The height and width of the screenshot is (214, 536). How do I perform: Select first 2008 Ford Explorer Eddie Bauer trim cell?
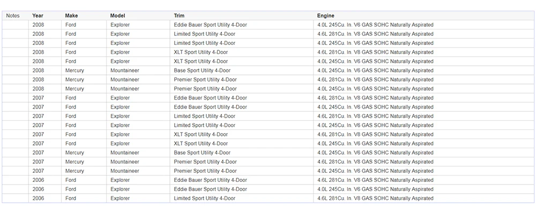[x=242, y=25]
